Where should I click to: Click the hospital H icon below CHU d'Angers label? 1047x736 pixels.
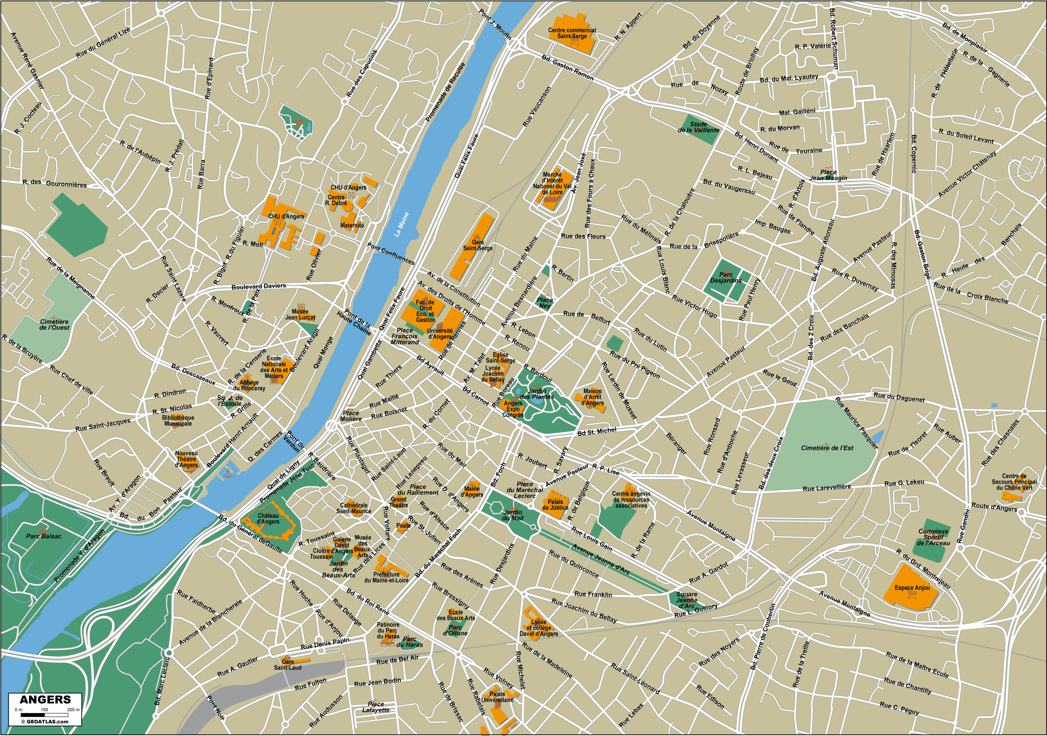[277, 223]
